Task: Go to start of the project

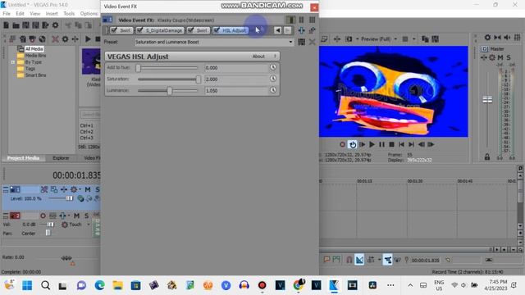Action: pyautogui.click(x=401, y=144)
